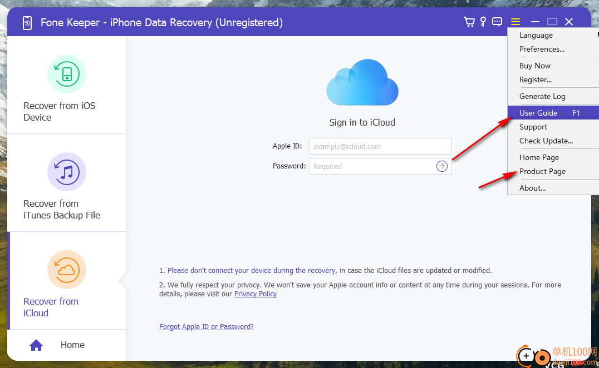Click the Home house icon
This screenshot has width=599, height=368.
[36, 345]
